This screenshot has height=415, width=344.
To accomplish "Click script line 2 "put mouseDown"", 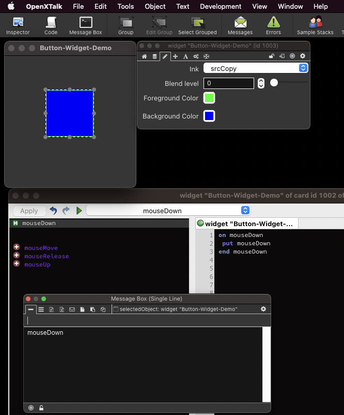I will 246,243.
